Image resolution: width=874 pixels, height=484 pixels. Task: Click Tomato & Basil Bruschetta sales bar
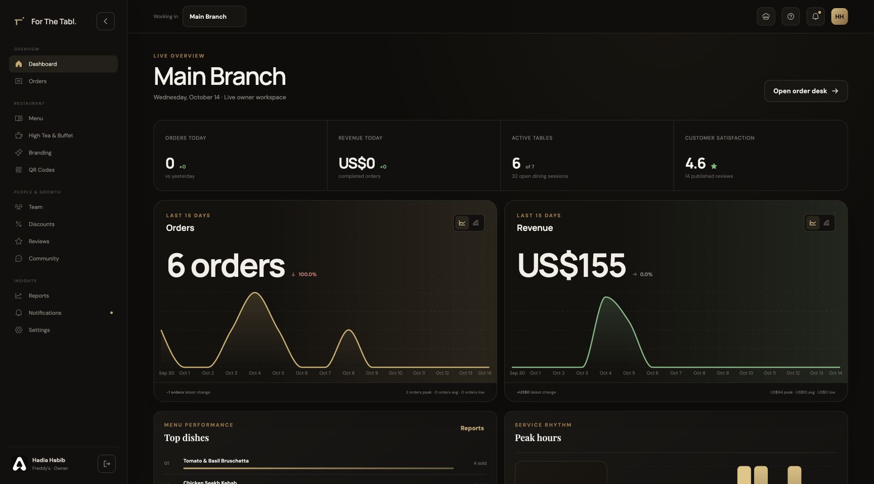tap(318, 468)
